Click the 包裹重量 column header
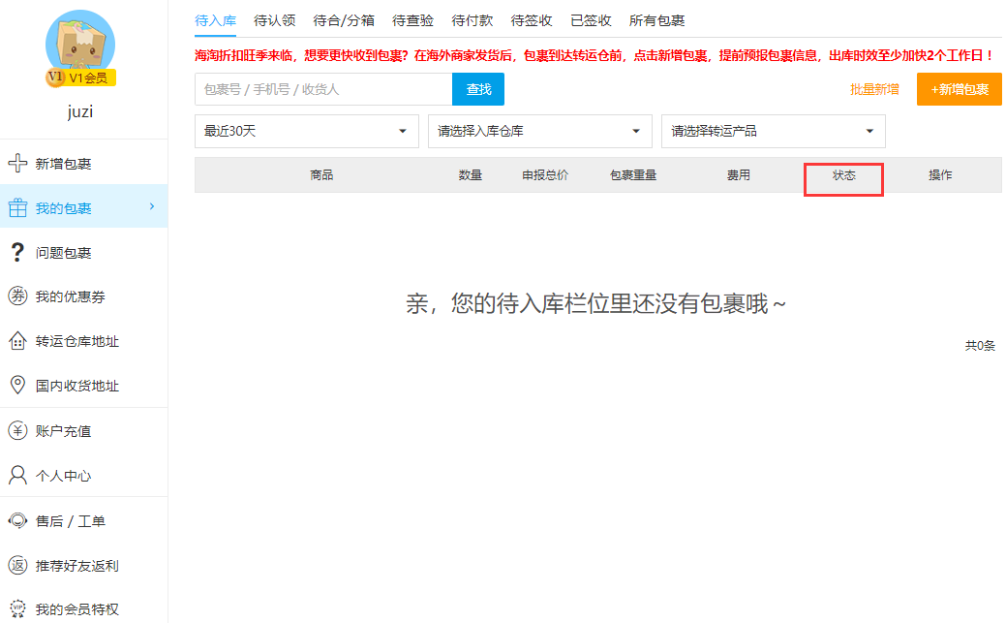This screenshot has width=1006, height=623. (x=633, y=174)
